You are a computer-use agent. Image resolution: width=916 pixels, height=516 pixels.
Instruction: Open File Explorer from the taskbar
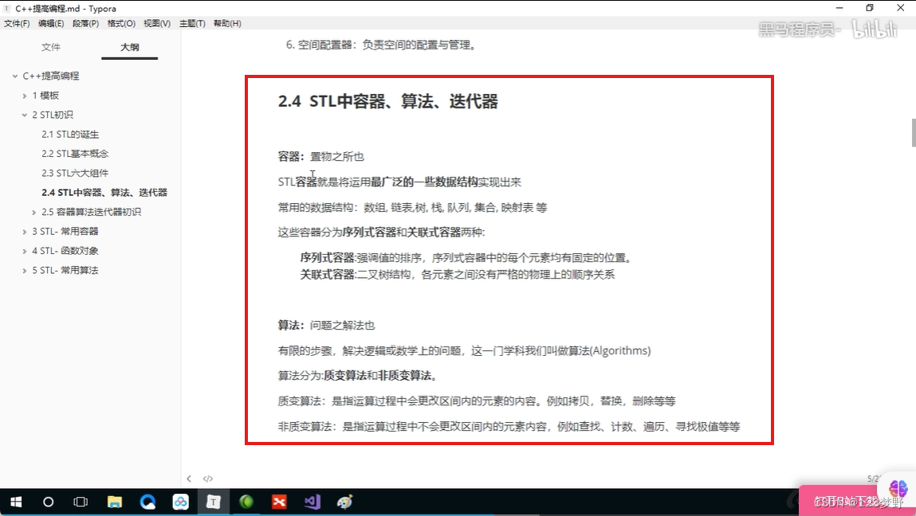(x=116, y=502)
